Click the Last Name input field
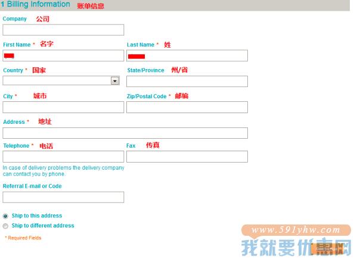This screenshot has width=360, height=262. tap(187, 56)
